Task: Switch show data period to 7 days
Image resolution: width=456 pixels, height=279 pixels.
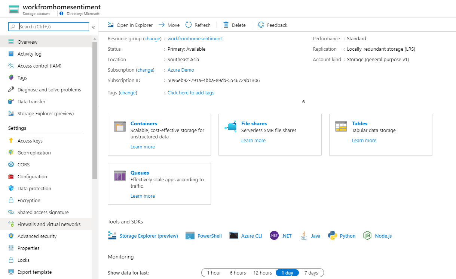Action: (x=311, y=273)
